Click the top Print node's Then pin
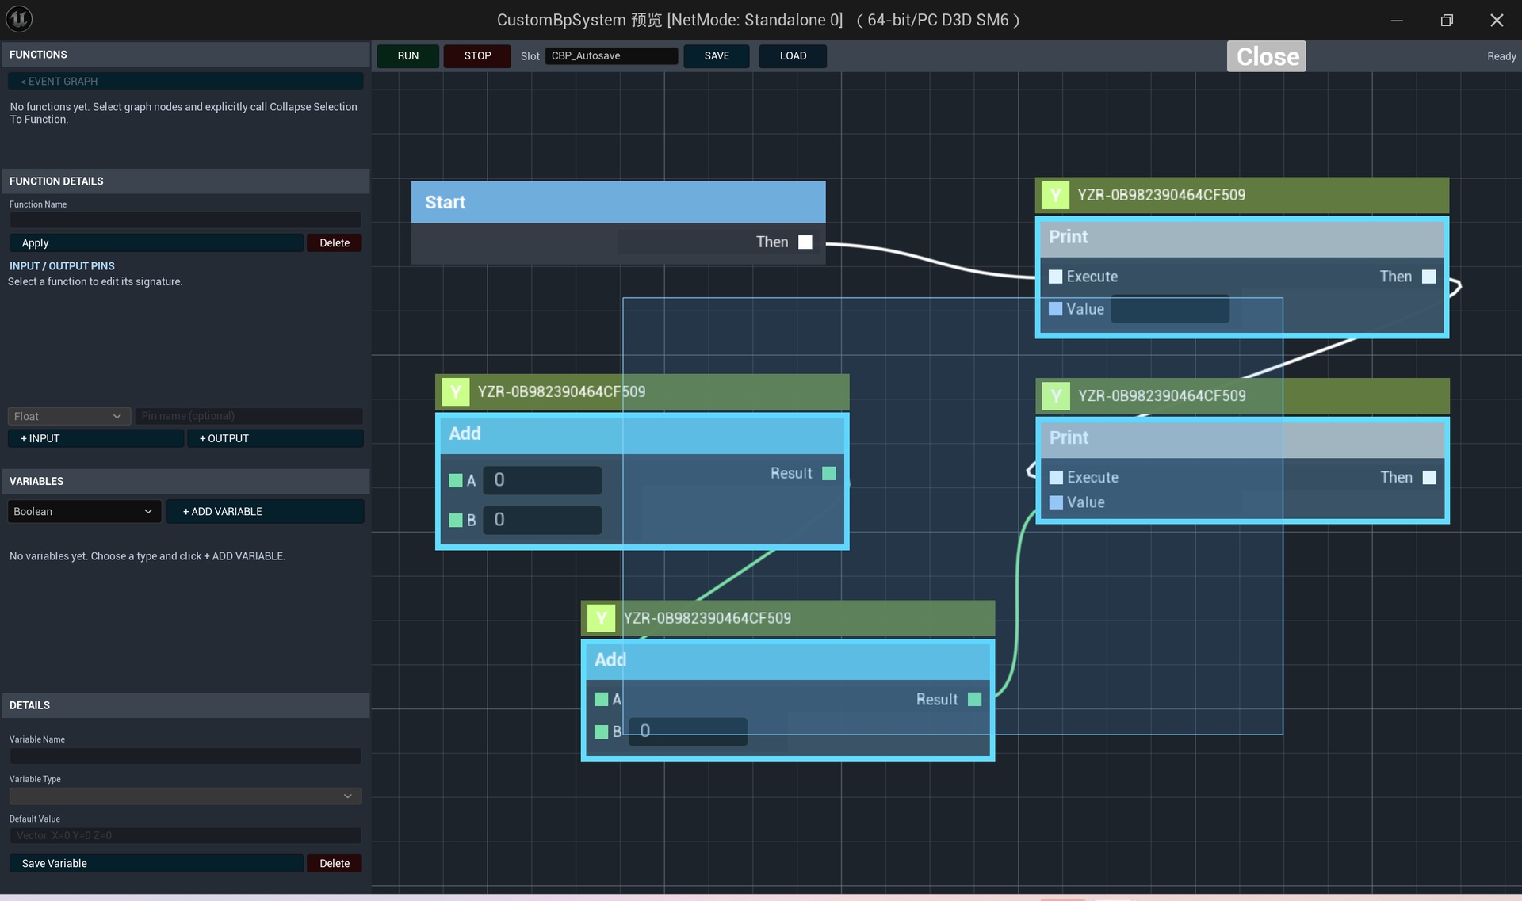This screenshot has height=901, width=1522. click(1428, 277)
